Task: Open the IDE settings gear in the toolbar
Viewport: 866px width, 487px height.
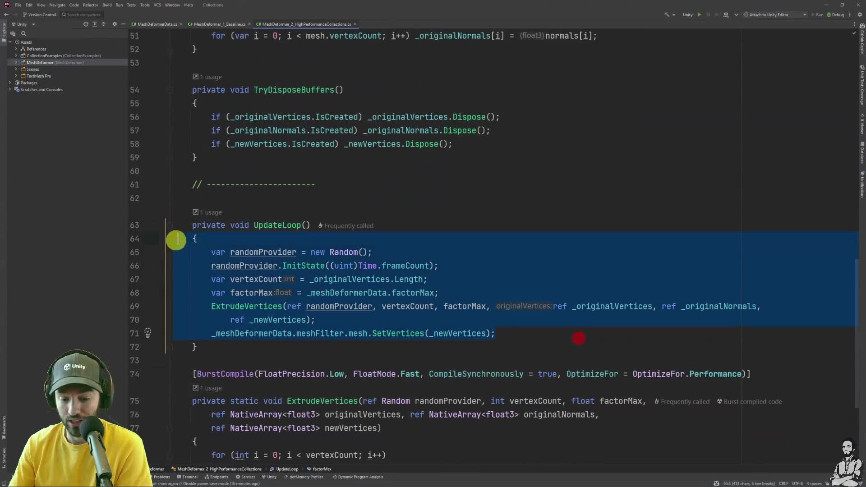Action: pos(860,15)
